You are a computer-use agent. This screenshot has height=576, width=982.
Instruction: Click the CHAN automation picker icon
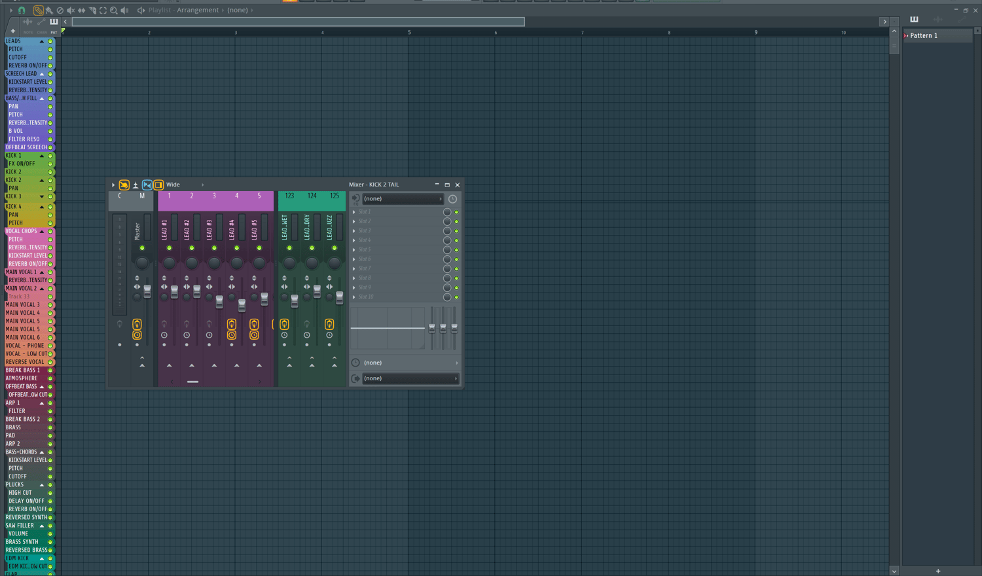click(41, 22)
